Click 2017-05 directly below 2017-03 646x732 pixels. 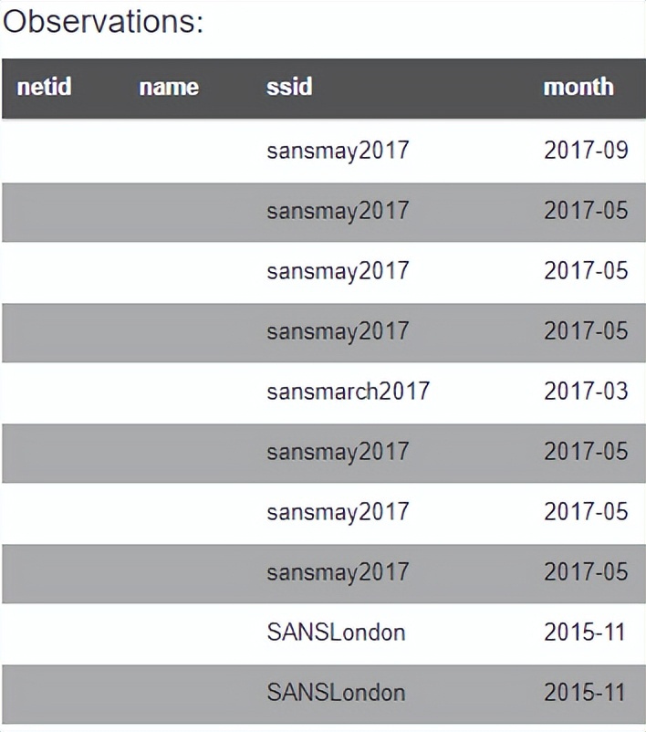[586, 452]
